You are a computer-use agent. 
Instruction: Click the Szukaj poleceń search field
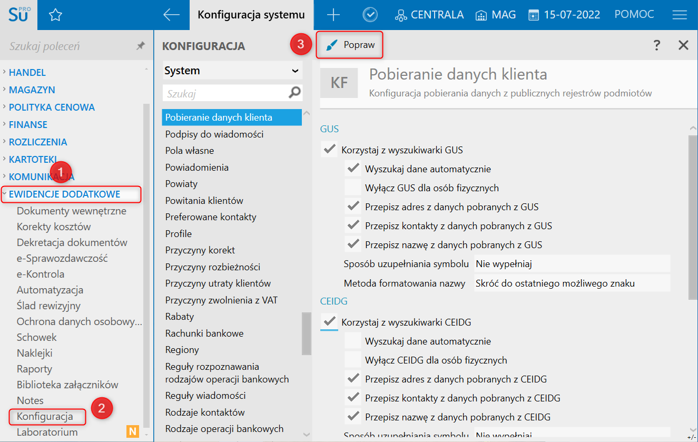(x=68, y=46)
